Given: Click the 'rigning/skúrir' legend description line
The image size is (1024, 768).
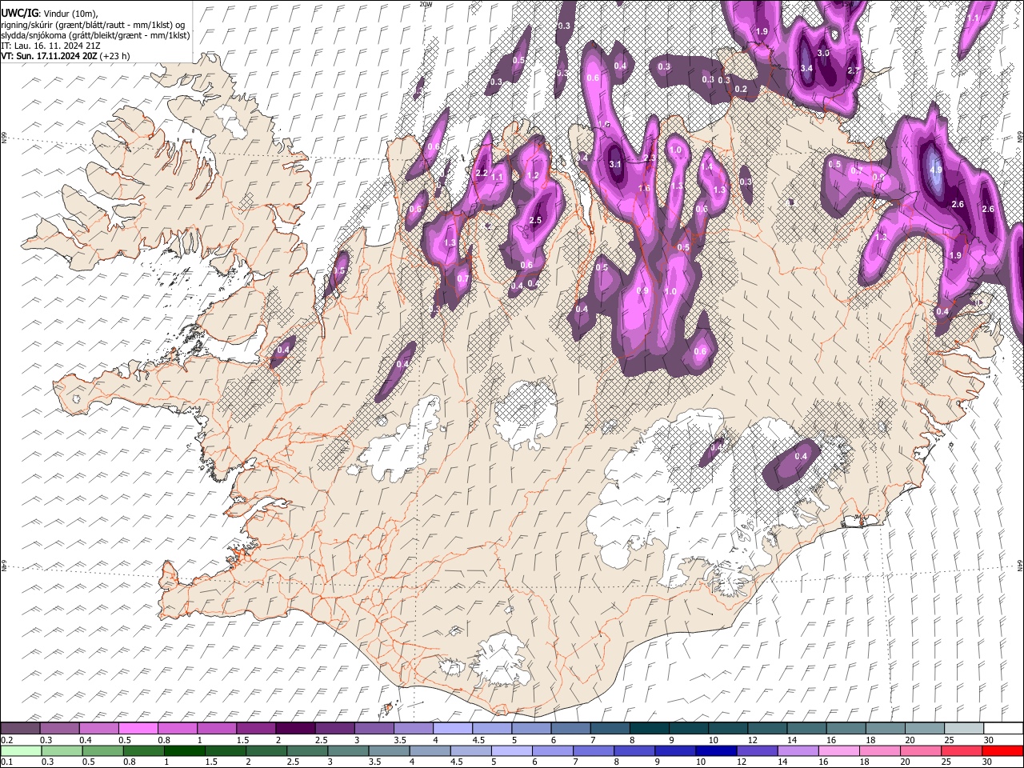Looking at the screenshot, I should coord(94,24).
